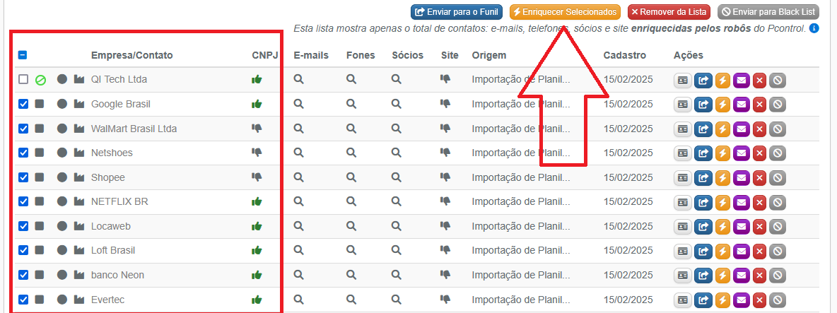Open the WalMart Brasil Ltda company name

point(134,129)
